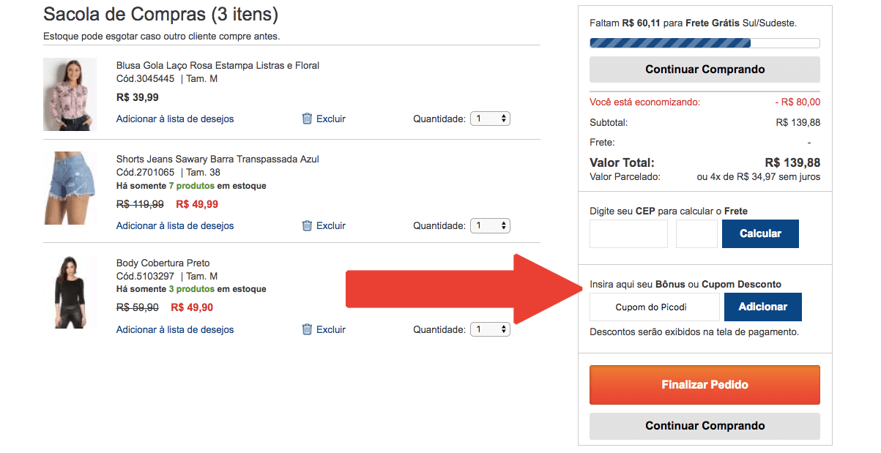Delete Shorts Jeans Sawary via trash icon
Screen dimensions: 881x453
(x=308, y=225)
